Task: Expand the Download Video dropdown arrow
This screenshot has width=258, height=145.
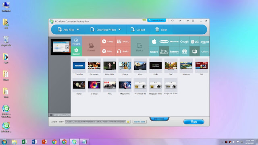Action: pyautogui.click(x=120, y=29)
